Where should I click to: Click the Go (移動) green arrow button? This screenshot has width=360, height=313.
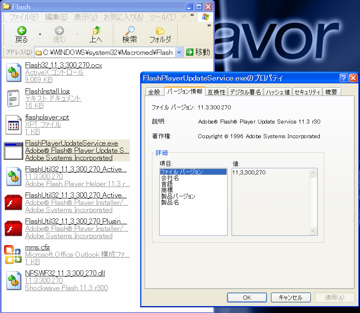click(x=190, y=52)
